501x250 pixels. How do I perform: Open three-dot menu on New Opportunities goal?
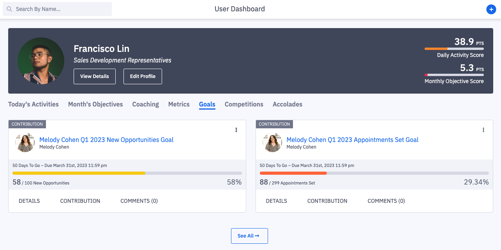(x=236, y=130)
